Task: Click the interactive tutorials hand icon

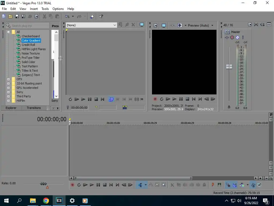Action: coord(92,16)
